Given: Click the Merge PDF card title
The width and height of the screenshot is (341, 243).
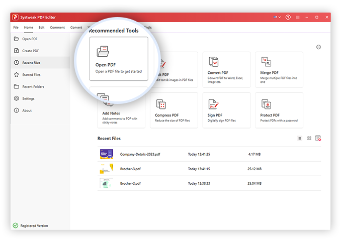Looking at the screenshot, I should tap(269, 73).
